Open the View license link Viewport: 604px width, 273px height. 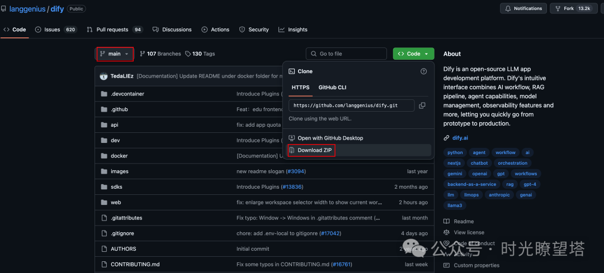[469, 232]
